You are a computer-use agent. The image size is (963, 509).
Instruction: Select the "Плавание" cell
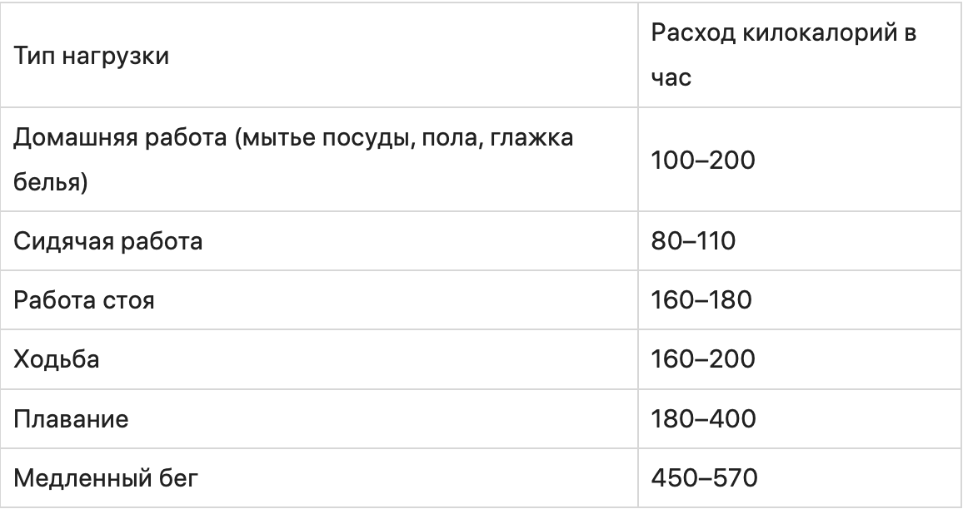(72, 418)
